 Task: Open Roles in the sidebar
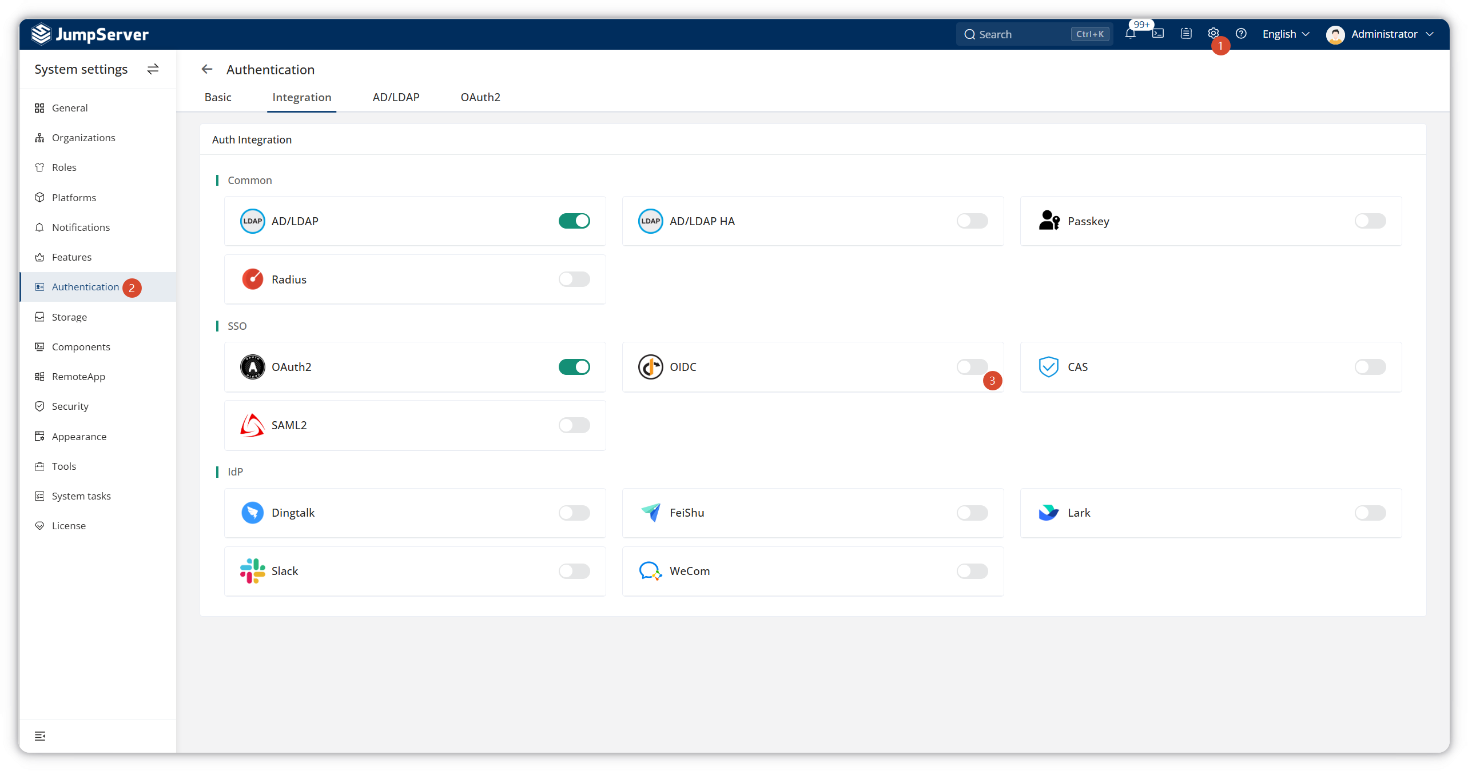pyautogui.click(x=98, y=167)
